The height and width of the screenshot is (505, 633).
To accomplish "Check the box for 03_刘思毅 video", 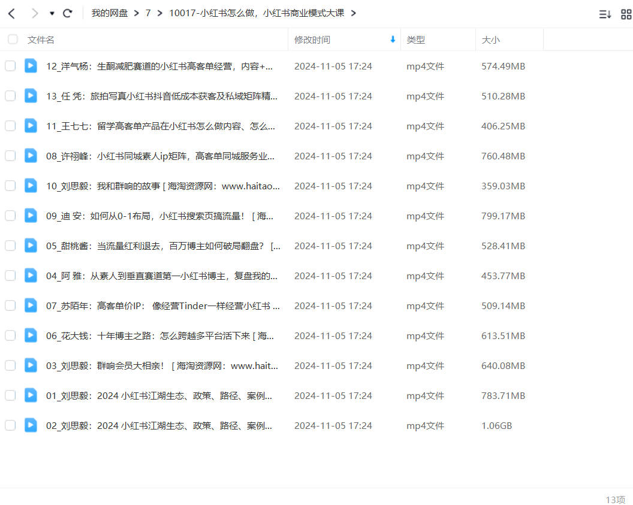I will [10, 365].
